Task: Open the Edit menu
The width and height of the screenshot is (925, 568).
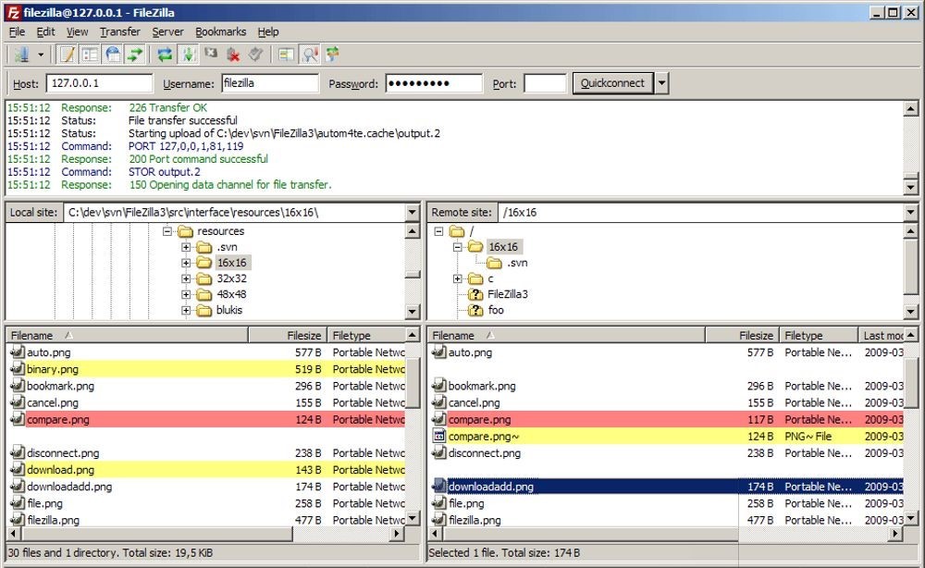Action: click(45, 31)
